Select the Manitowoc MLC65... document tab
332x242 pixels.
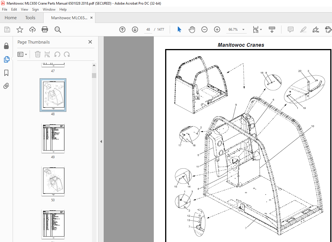69,18
